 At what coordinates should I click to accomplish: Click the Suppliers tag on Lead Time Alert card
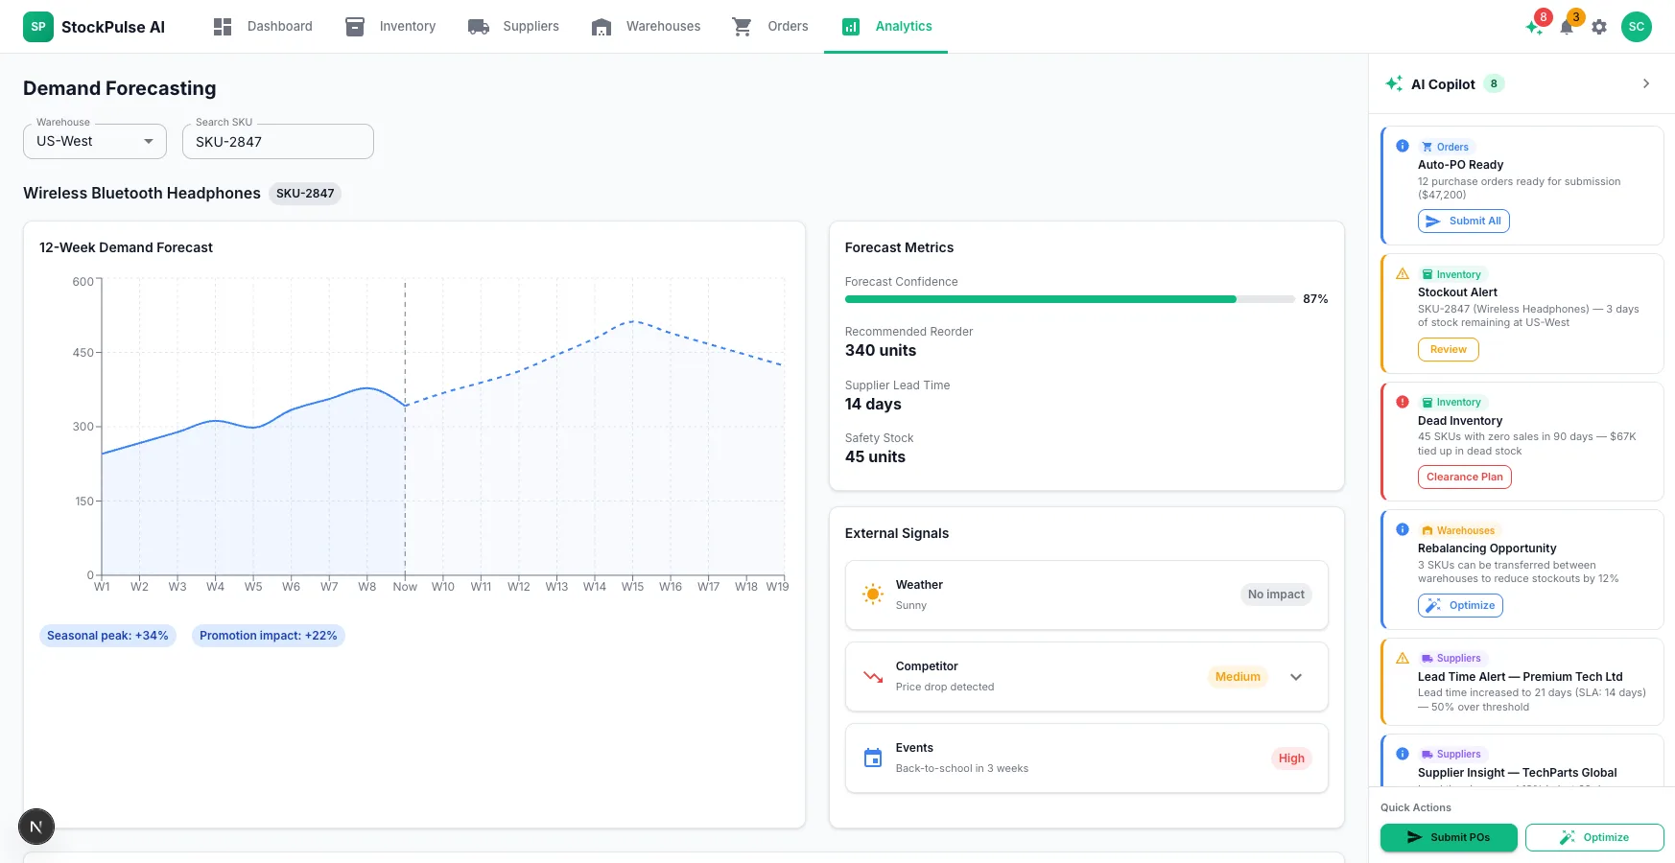click(1451, 658)
